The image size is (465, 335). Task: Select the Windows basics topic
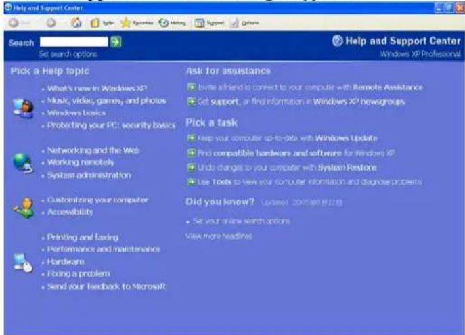click(x=76, y=113)
